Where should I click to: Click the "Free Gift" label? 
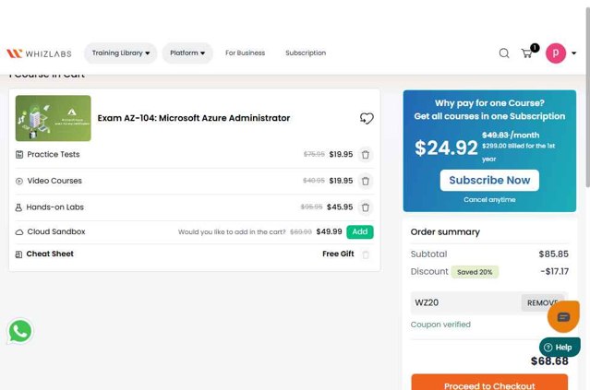pyautogui.click(x=338, y=254)
